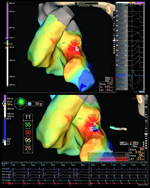Click the contact force graph overlay
Screen dimensions: 150x188
tap(108, 156)
